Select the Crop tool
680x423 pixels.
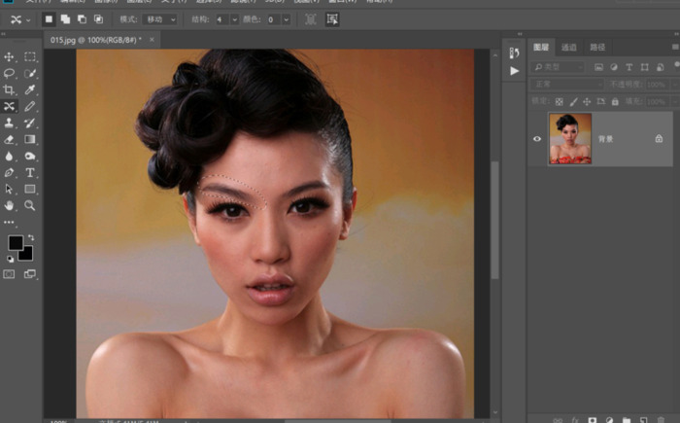point(10,90)
